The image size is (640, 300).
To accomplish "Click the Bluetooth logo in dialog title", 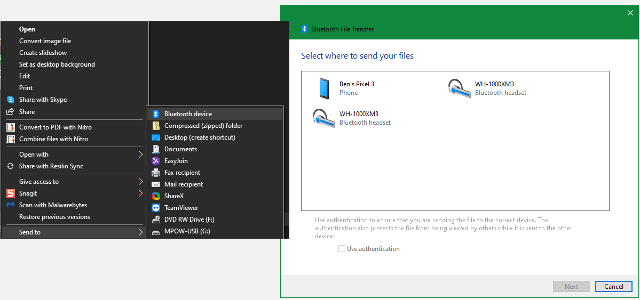I will click(x=304, y=29).
